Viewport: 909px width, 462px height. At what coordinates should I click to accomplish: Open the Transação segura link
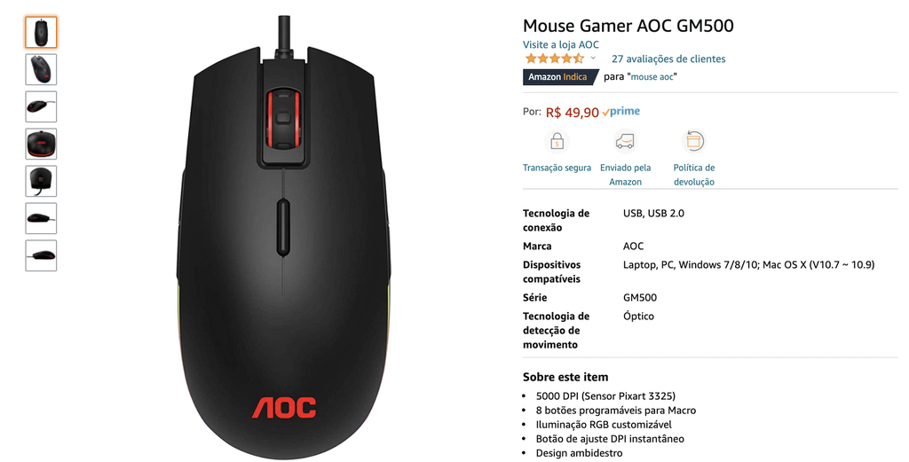(x=557, y=168)
